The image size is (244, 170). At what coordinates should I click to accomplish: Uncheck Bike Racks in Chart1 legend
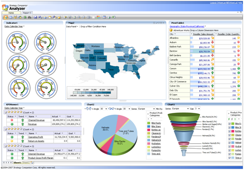[x=229, y=124]
